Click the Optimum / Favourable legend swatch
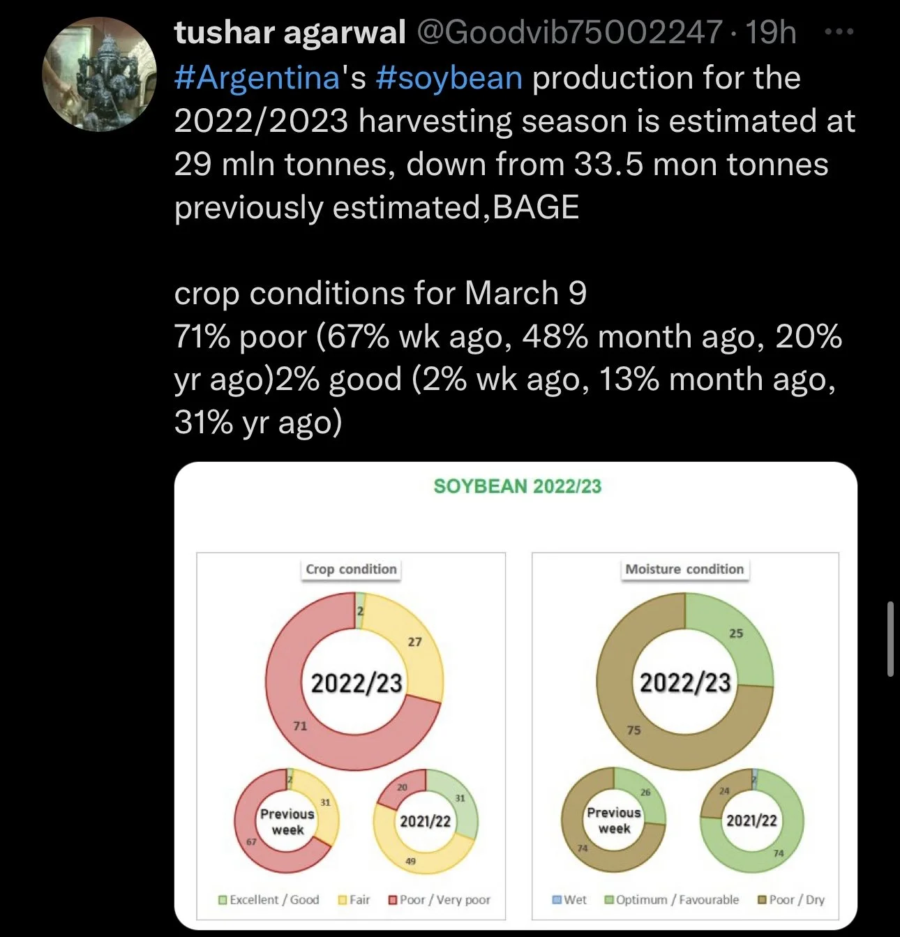This screenshot has height=937, width=900. point(609,899)
